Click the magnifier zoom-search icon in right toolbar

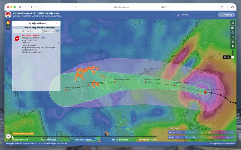(233, 42)
